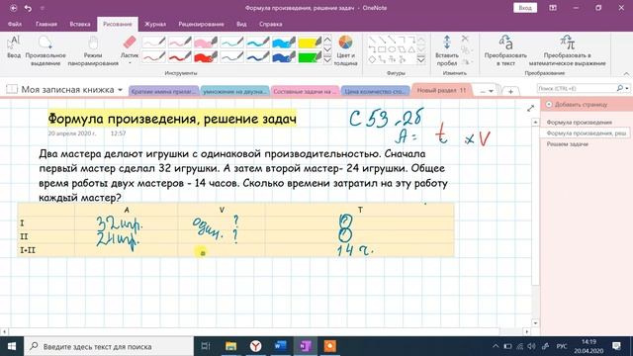633x356 pixels.
Task: Click the taskbar search box
Action: coord(109,346)
